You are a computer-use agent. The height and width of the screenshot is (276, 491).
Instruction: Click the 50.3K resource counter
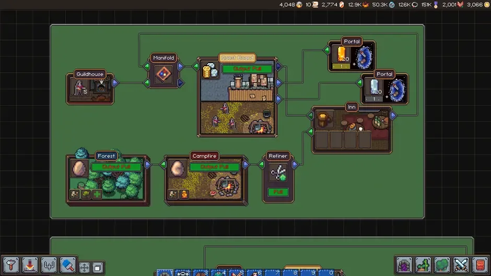383,5
